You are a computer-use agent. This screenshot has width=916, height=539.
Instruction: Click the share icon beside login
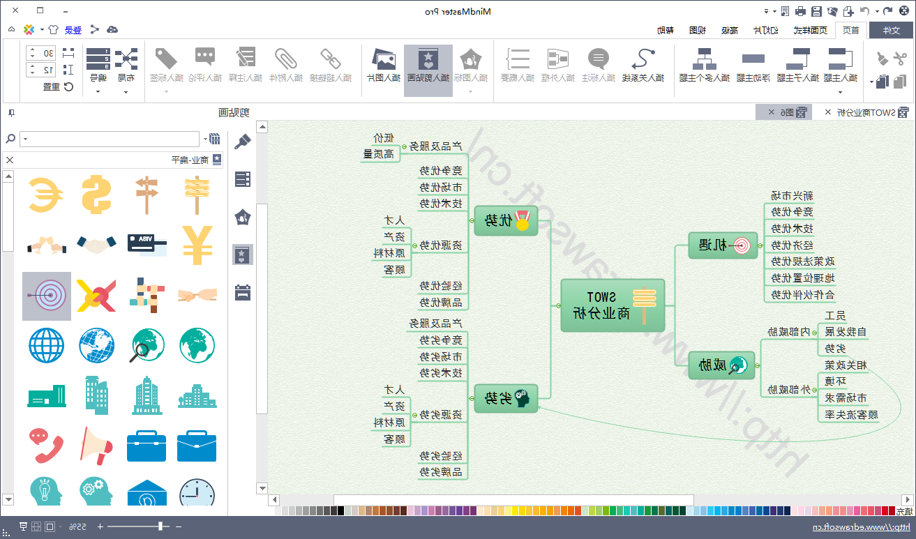pyautogui.click(x=94, y=29)
